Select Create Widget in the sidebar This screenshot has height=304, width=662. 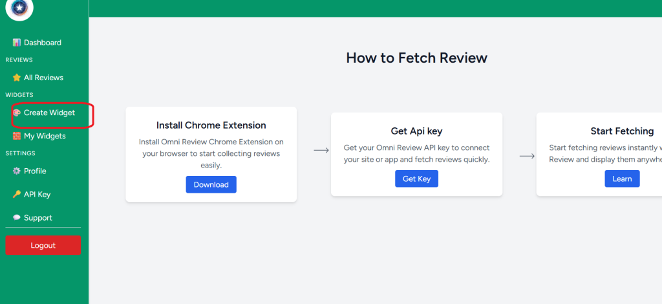click(x=49, y=113)
